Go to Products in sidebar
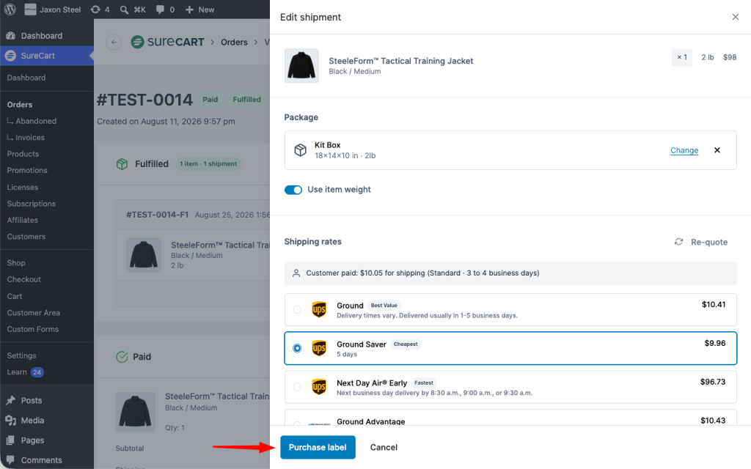 coord(23,154)
